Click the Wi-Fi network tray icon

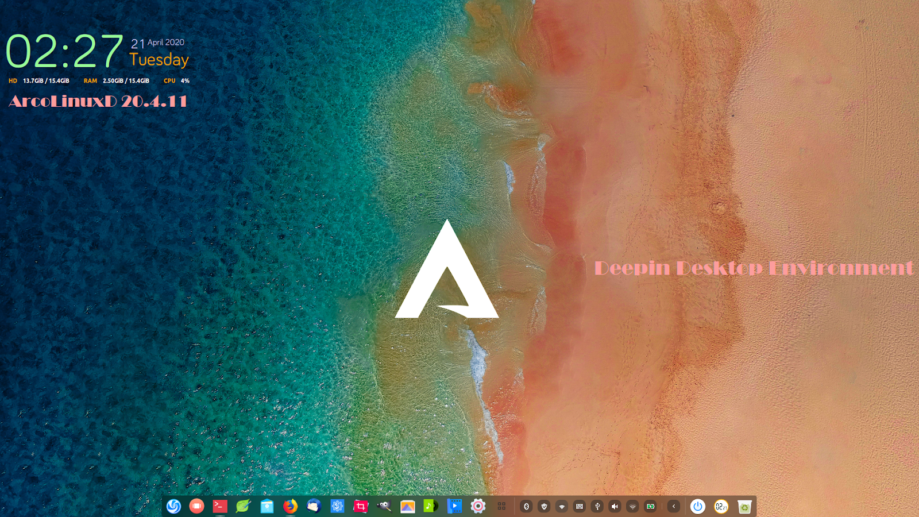[632, 506]
